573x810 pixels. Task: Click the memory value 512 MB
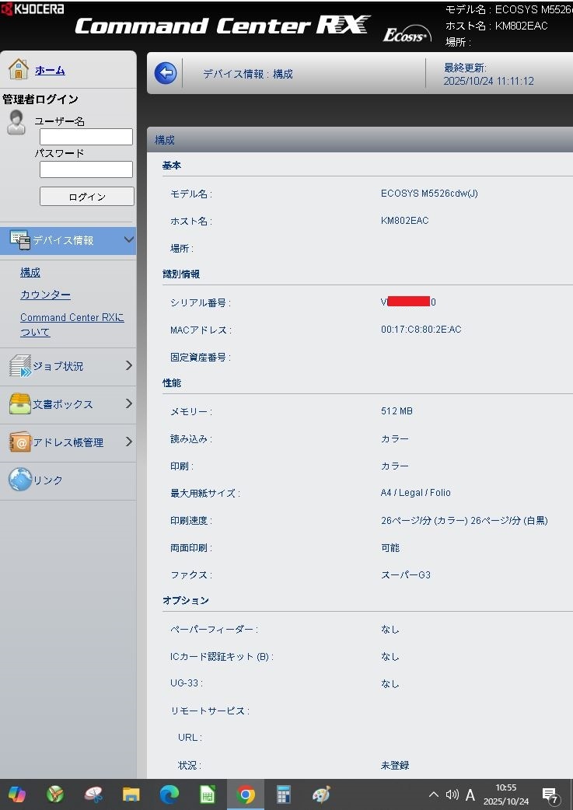[397, 411]
